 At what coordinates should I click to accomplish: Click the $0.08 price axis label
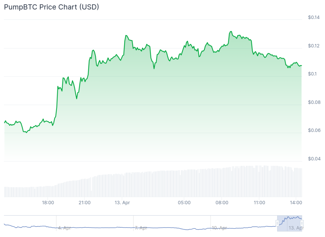pos(314,102)
